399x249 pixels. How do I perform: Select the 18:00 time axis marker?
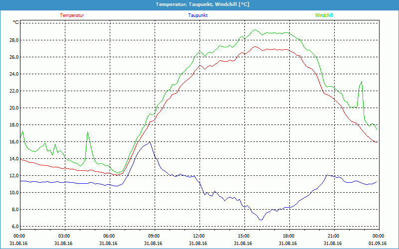tap(288, 236)
